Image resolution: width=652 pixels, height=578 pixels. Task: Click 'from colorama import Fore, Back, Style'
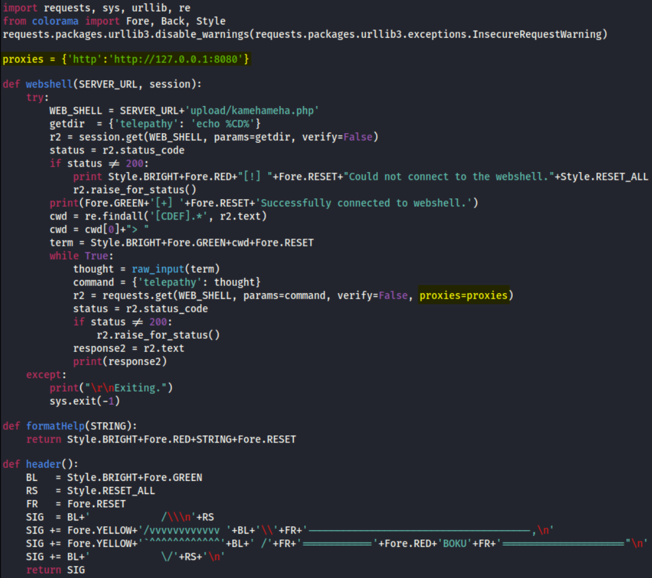click(x=114, y=21)
